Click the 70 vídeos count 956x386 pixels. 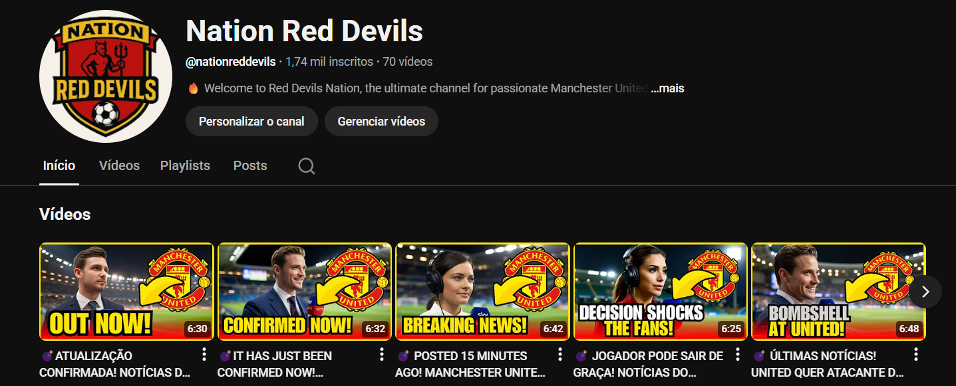pos(408,62)
